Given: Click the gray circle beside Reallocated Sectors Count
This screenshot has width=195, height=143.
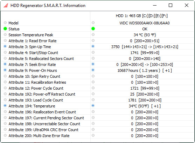Looking at the screenshot, I should click(x=5, y=58).
